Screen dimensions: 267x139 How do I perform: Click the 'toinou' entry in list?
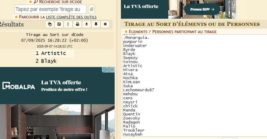click(130, 62)
